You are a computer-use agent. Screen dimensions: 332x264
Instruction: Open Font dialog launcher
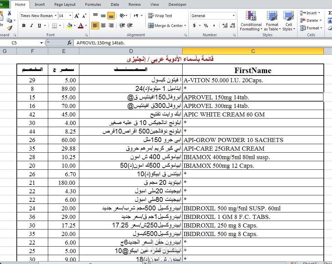coord(87,35)
